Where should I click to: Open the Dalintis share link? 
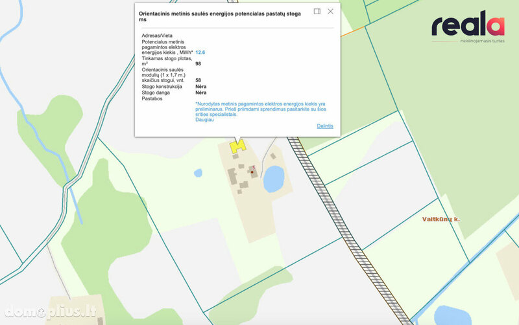click(x=325, y=126)
